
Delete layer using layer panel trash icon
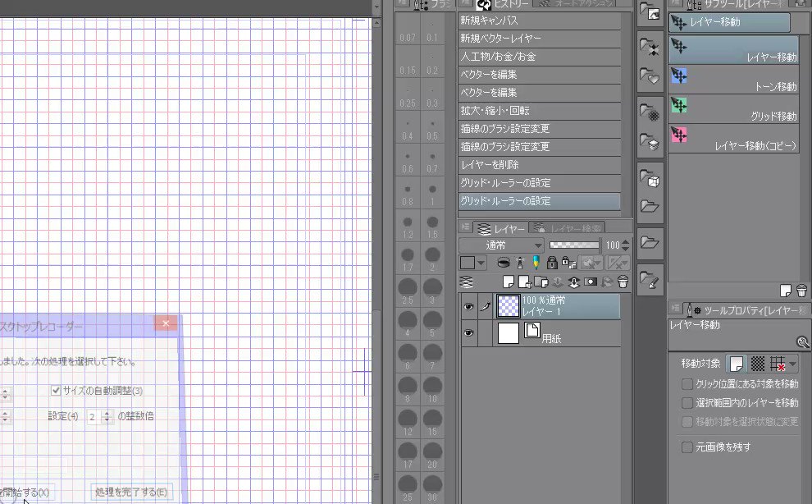click(x=623, y=282)
